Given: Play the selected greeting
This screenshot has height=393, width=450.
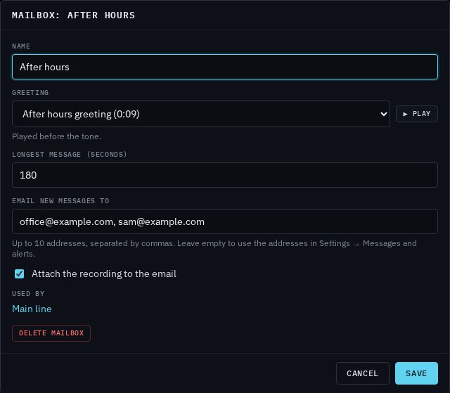Looking at the screenshot, I should [417, 114].
